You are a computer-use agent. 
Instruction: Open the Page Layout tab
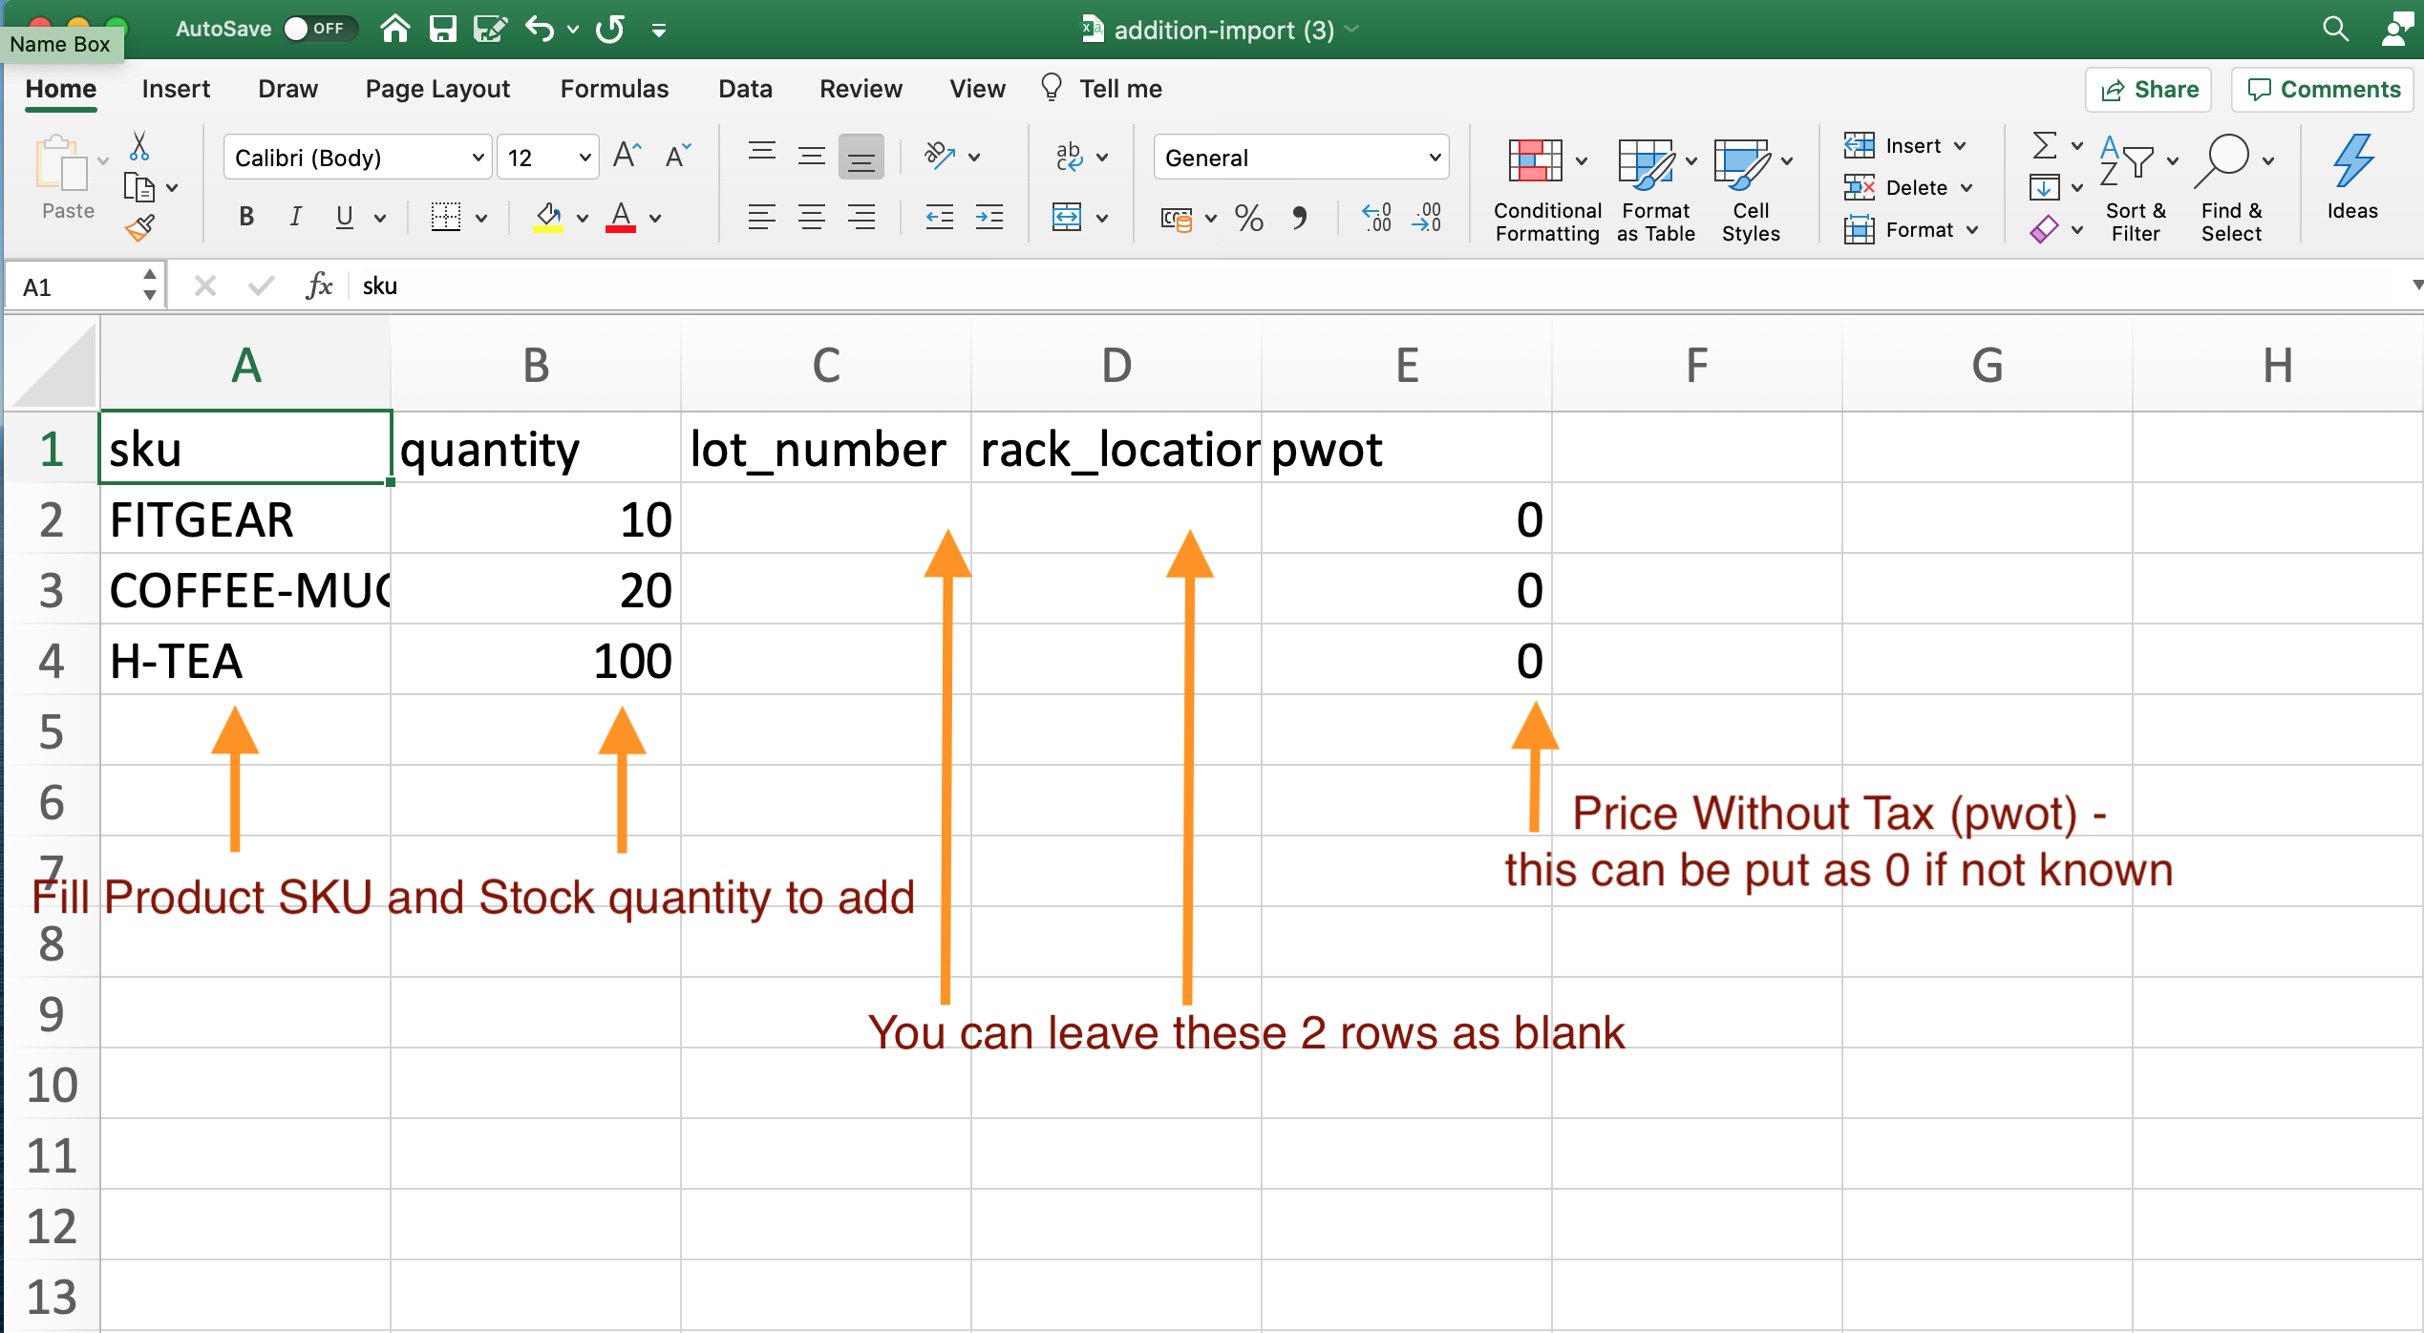coord(437,89)
